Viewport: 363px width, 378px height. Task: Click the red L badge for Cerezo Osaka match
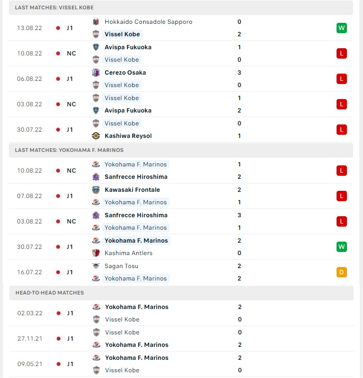(342, 79)
